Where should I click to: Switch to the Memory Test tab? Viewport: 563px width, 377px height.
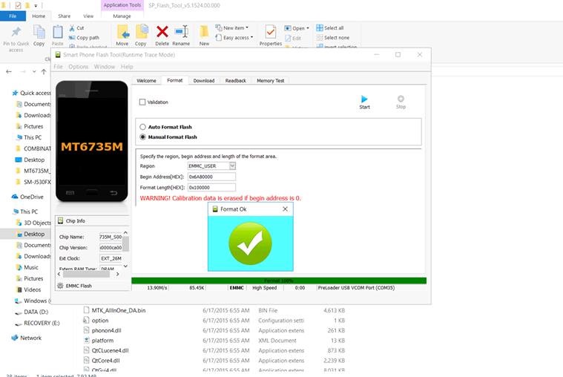(270, 81)
